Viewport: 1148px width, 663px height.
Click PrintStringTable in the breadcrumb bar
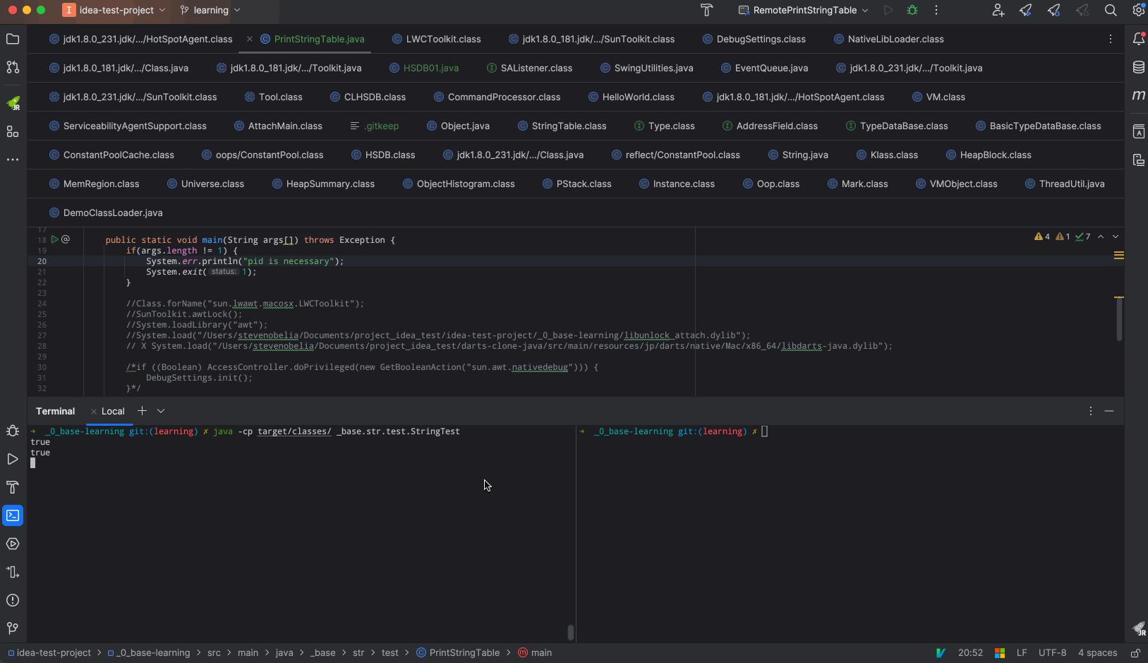[464, 653]
